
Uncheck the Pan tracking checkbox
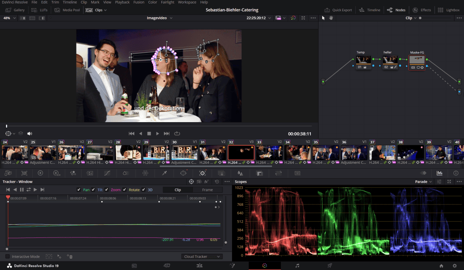coord(79,189)
